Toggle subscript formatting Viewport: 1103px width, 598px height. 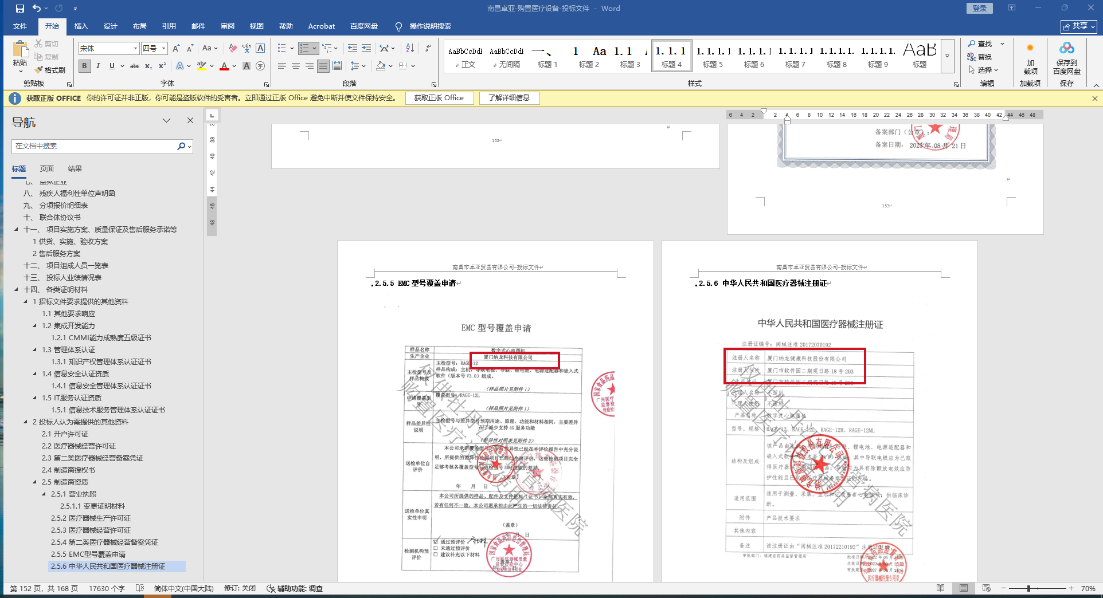(148, 66)
